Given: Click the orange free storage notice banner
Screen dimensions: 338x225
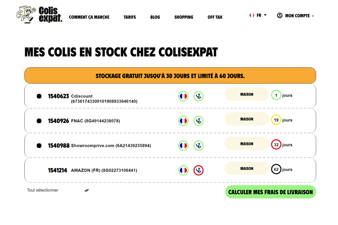Looking at the screenshot, I should (170, 76).
